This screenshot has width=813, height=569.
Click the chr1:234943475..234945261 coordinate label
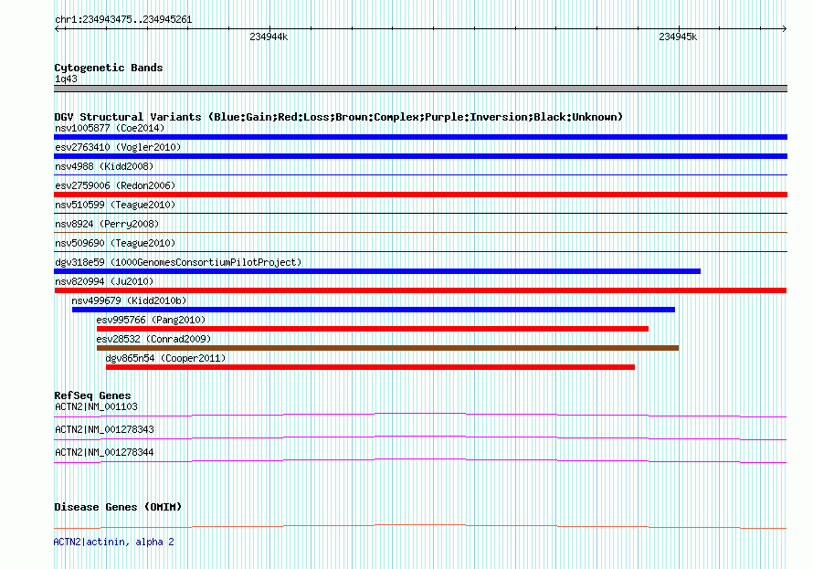123,20
